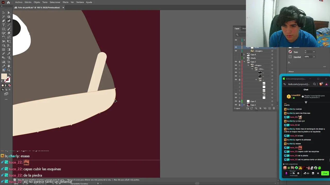Click Trazo stroke swatch in properties
The width and height of the screenshot is (330, 185).
290,52
